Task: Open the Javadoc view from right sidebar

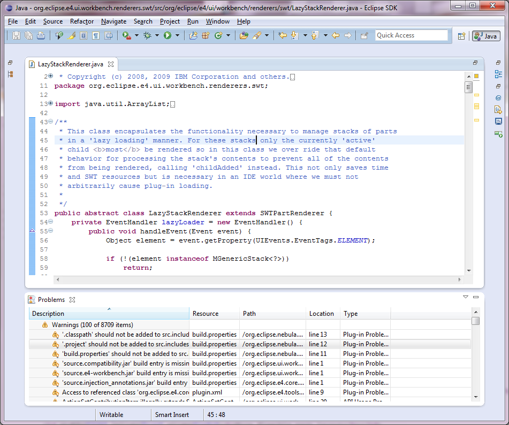Action: [x=499, y=98]
